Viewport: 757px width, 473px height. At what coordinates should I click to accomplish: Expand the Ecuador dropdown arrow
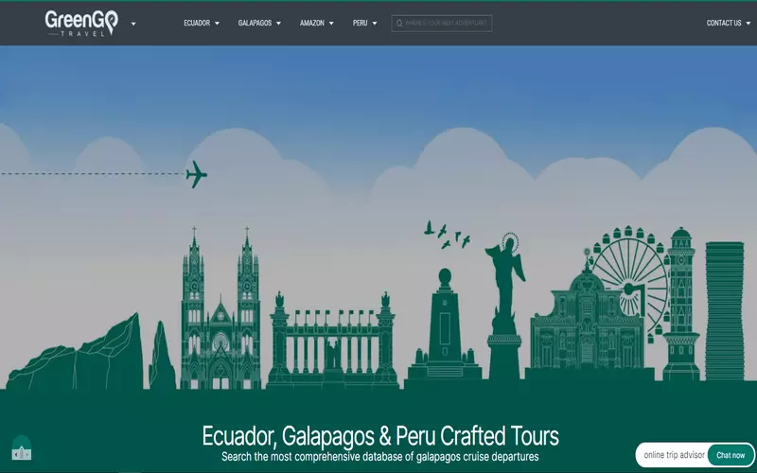217,23
